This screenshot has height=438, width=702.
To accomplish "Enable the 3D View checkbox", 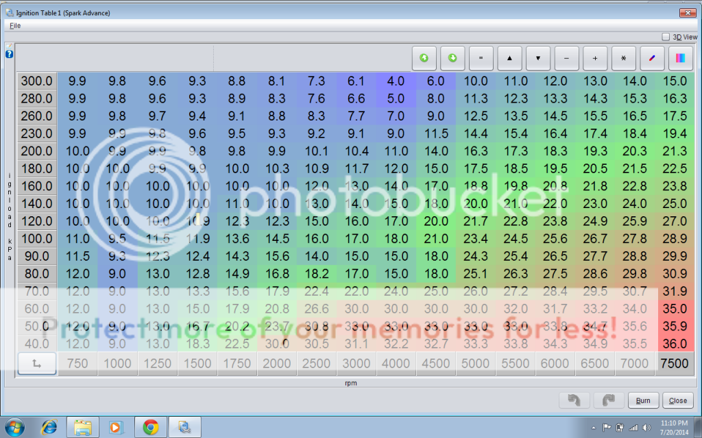I will point(666,37).
